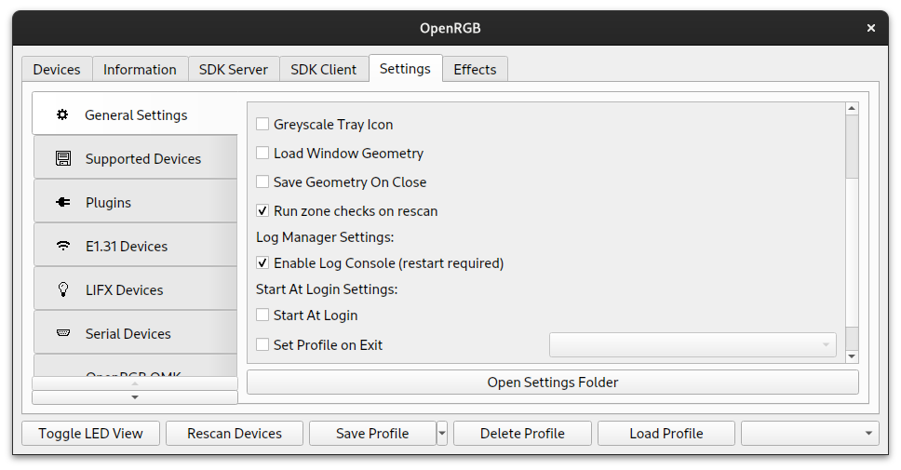901x470 pixels.
Task: Click the settings scrollbar down arrow
Action: [853, 356]
